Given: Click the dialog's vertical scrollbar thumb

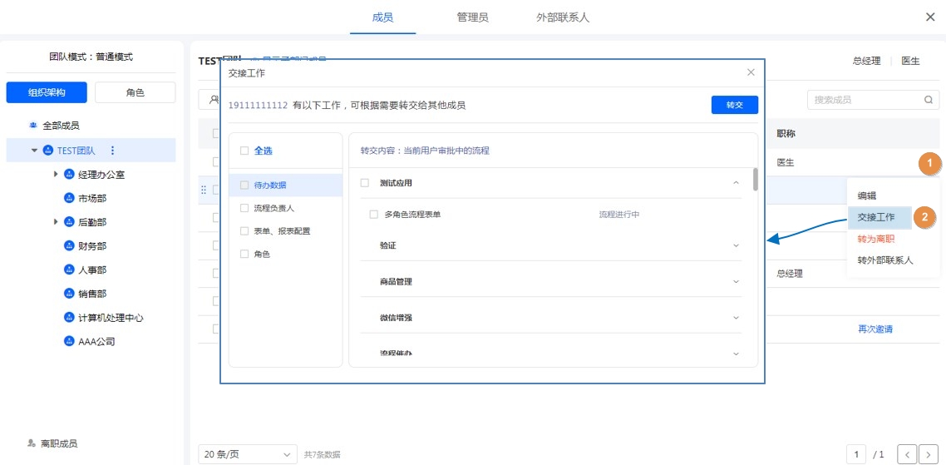Looking at the screenshot, I should pos(755,179).
